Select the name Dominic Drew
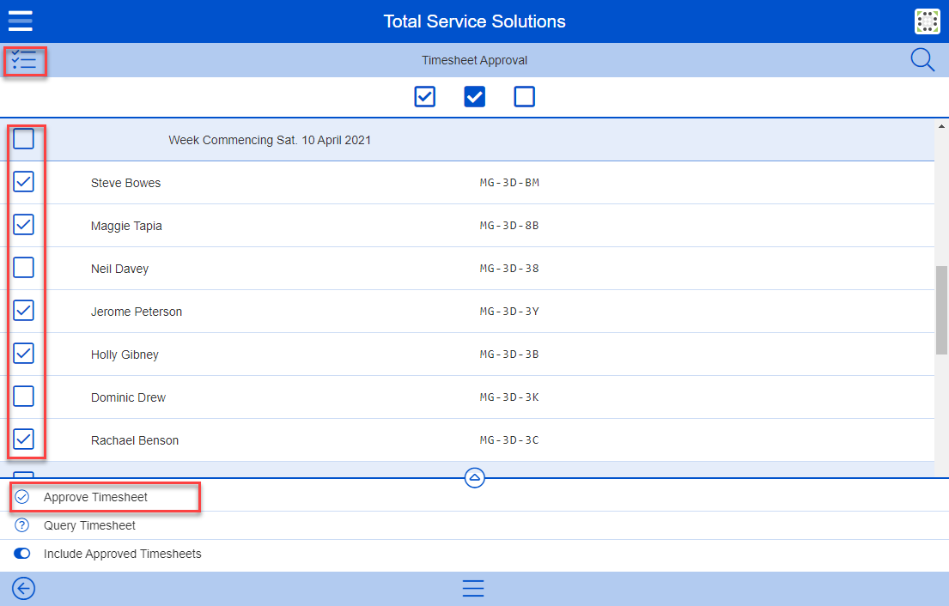Screen dimensions: 949x606 128,398
